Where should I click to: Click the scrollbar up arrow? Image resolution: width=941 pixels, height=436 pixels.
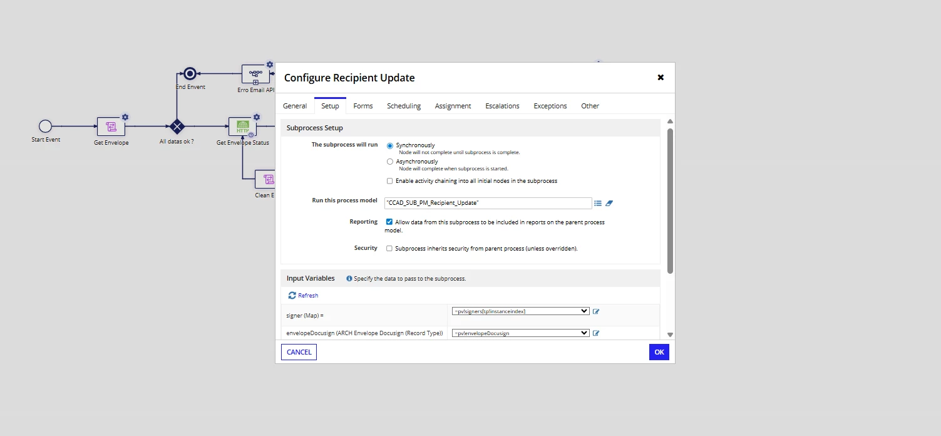pos(670,122)
